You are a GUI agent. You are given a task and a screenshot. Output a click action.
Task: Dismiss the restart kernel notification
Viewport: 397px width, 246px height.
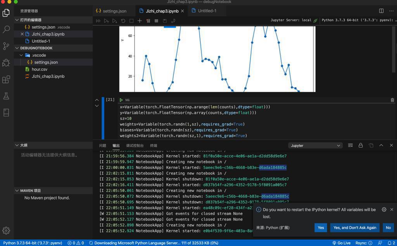click(392, 210)
